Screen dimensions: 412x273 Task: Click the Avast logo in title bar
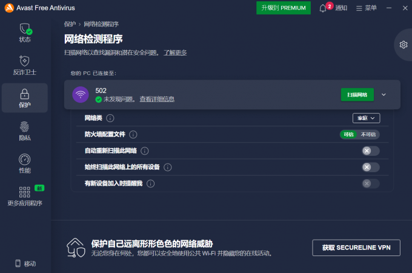click(x=9, y=8)
